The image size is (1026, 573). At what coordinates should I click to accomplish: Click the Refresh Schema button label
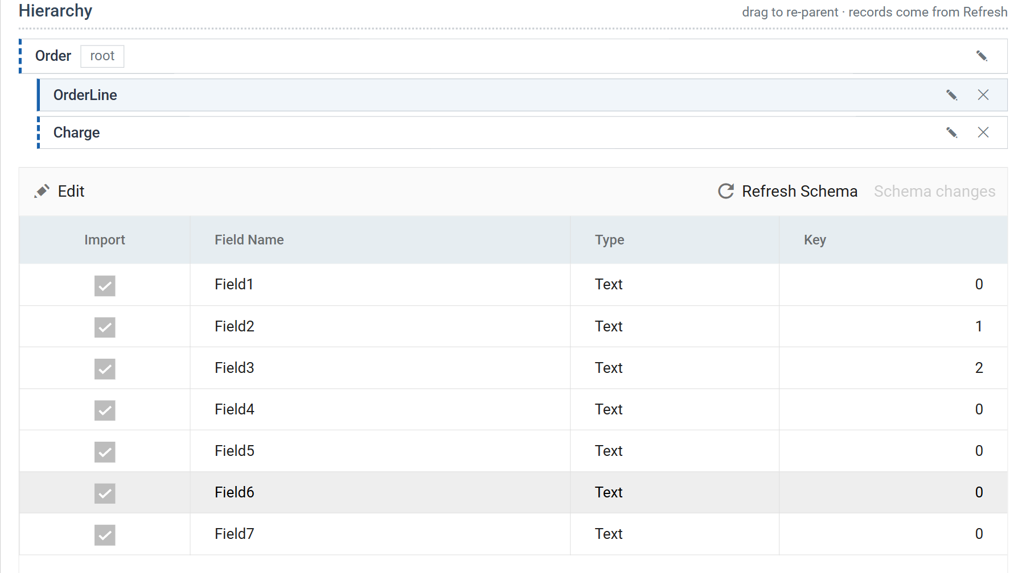pos(799,192)
